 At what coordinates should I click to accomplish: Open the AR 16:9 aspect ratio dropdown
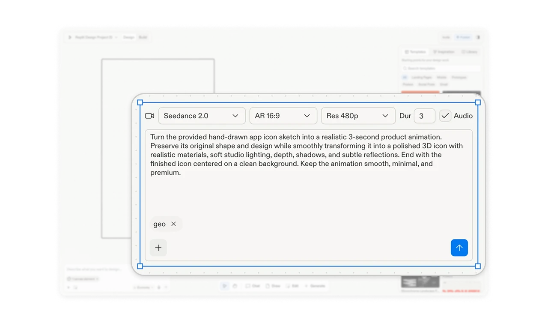pyautogui.click(x=283, y=116)
